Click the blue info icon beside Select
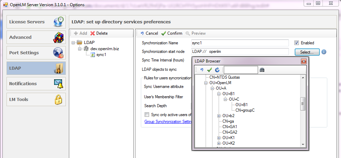Viewport: 341px width, 158px height. (x=324, y=52)
